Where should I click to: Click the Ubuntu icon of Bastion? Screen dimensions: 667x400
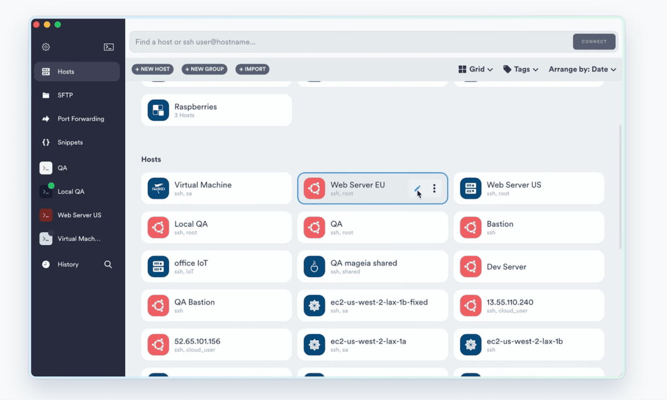pos(471,227)
